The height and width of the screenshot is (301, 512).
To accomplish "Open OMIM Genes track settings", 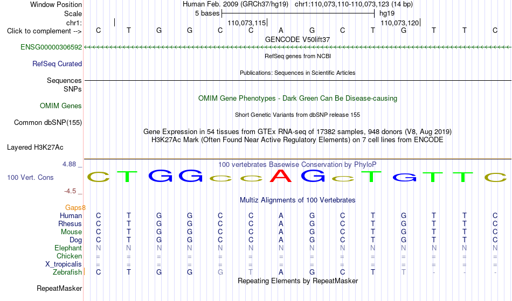I will pyautogui.click(x=61, y=106).
